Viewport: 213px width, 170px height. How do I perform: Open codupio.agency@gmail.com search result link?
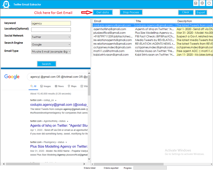click(59, 105)
